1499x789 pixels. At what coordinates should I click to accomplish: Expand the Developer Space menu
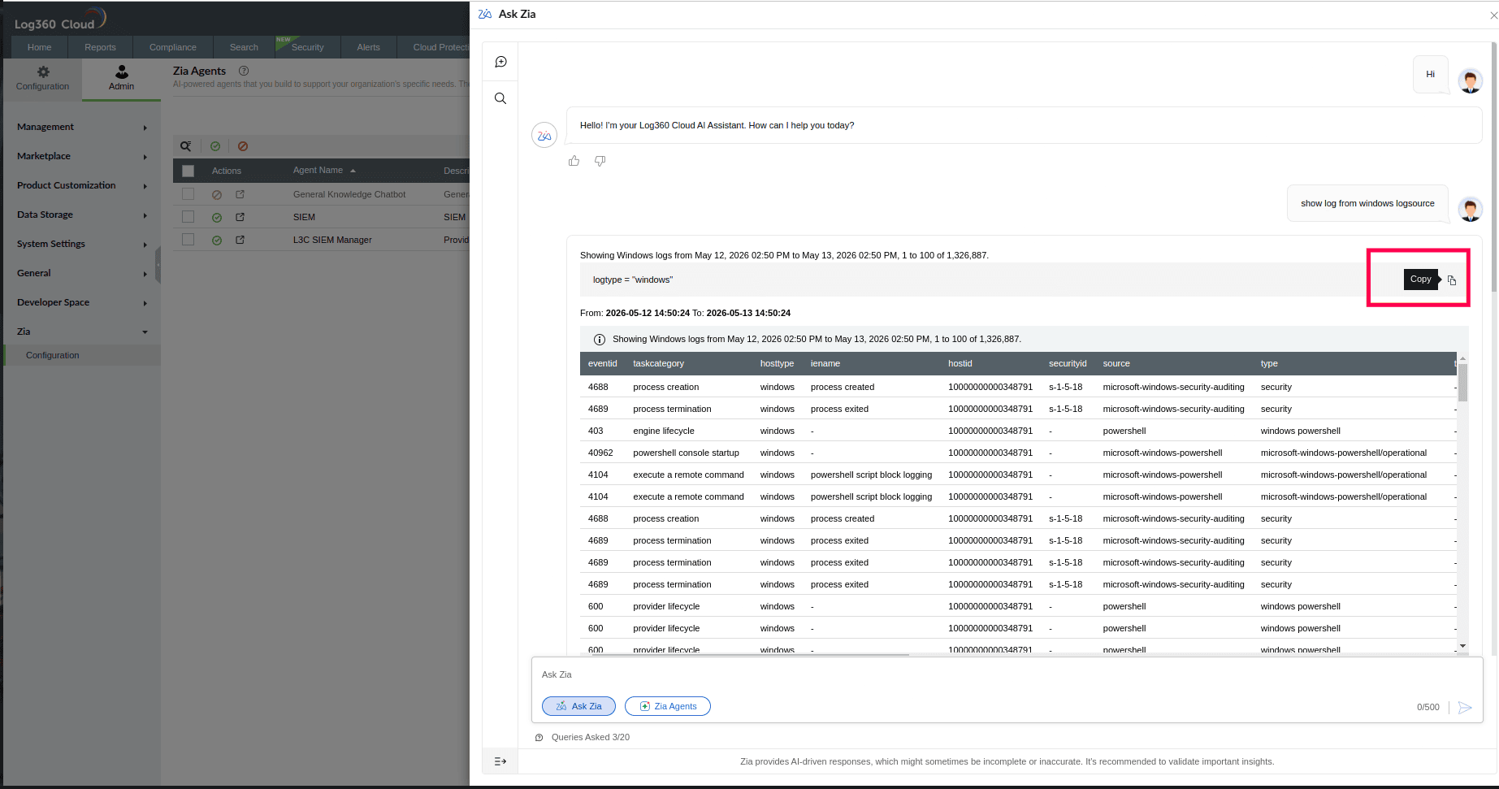(81, 302)
